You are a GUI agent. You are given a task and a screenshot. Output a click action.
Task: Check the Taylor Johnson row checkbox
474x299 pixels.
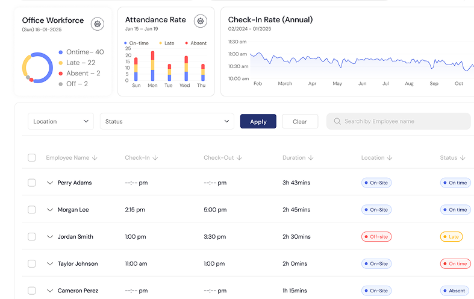32,263
